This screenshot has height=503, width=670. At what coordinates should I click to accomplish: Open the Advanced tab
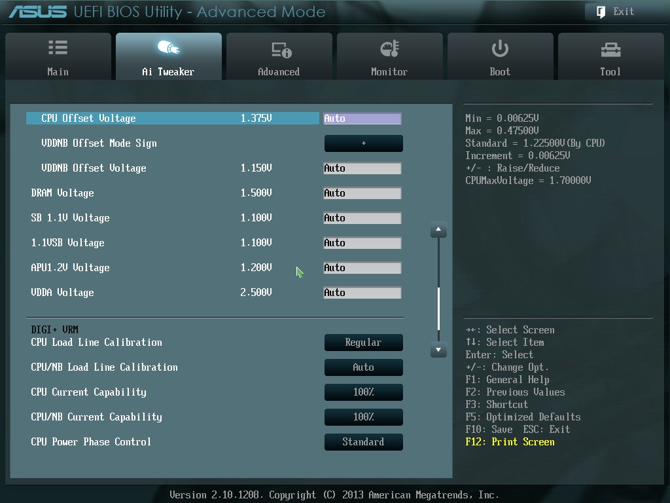tap(279, 56)
